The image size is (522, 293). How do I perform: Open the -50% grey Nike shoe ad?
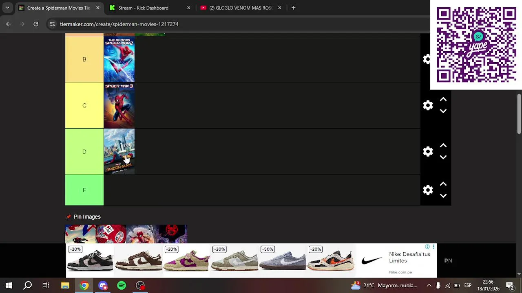pyautogui.click(x=283, y=260)
